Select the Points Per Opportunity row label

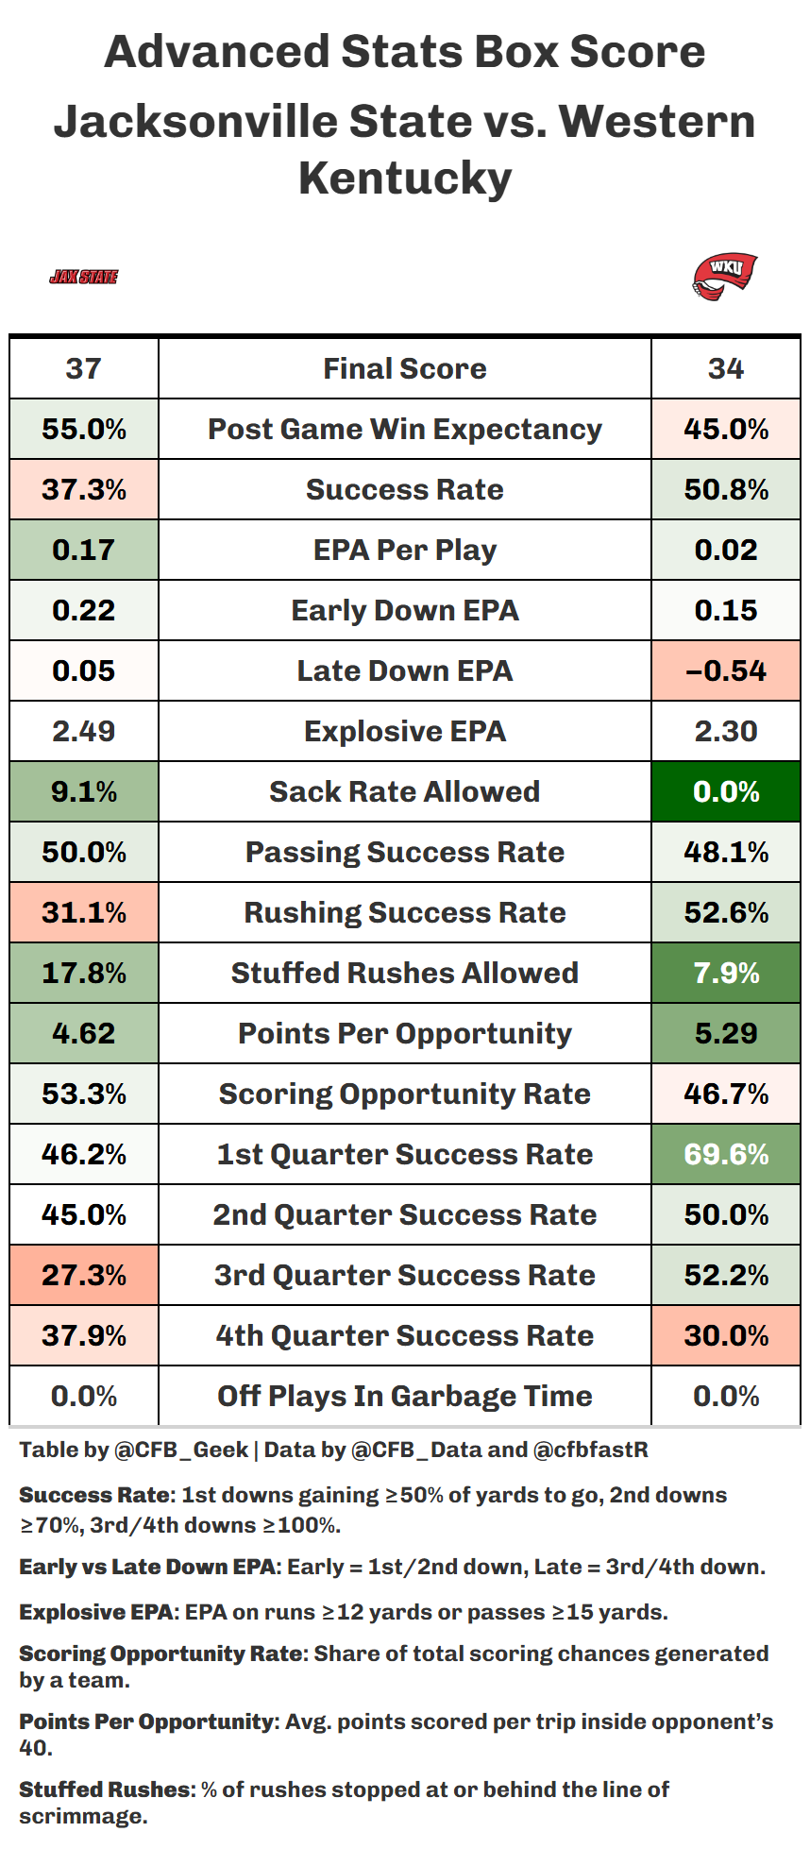pyautogui.click(x=404, y=1033)
